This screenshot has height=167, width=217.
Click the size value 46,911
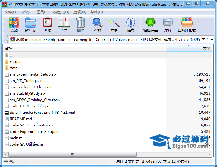pyautogui.click(x=205, y=93)
